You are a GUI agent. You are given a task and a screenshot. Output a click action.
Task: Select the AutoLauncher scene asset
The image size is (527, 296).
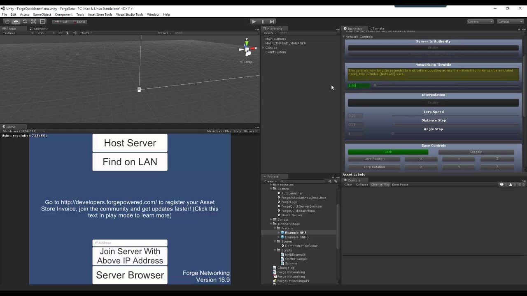pyautogui.click(x=290, y=193)
